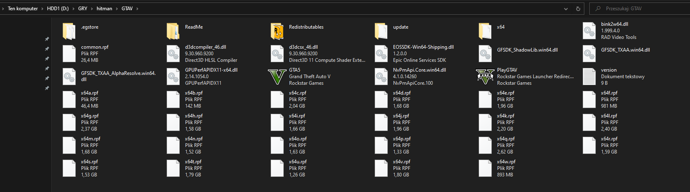
Task: Select the x64r.rpf file name
Action: 609,139
